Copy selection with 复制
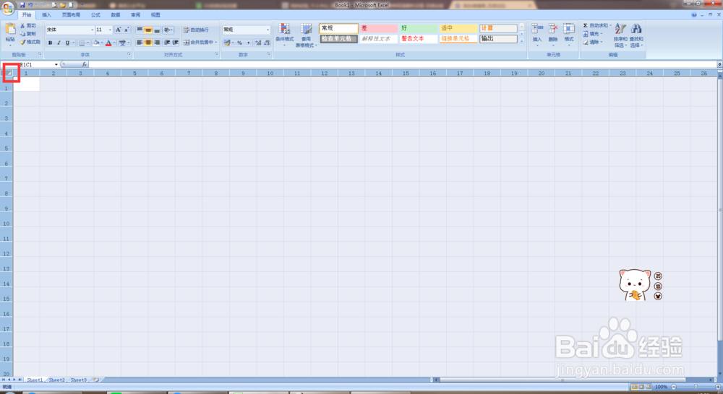The height and width of the screenshot is (394, 723). coord(28,34)
